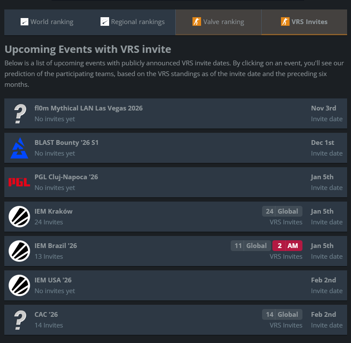The width and height of the screenshot is (351, 343).
Task: Click question mark icon for fl0m Mythical LAN
Action: [20, 113]
